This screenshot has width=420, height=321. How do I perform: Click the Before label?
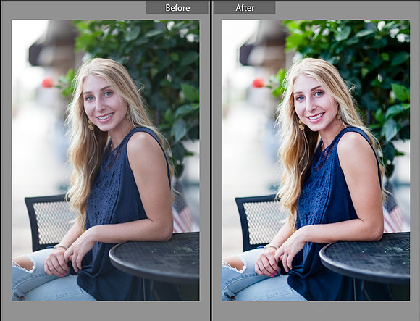click(x=177, y=8)
